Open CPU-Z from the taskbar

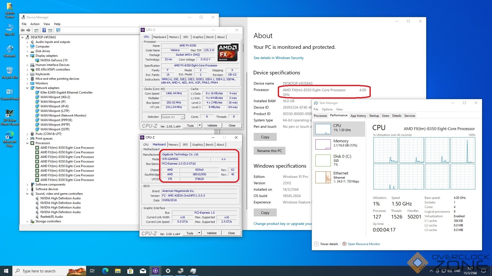click(x=156, y=271)
